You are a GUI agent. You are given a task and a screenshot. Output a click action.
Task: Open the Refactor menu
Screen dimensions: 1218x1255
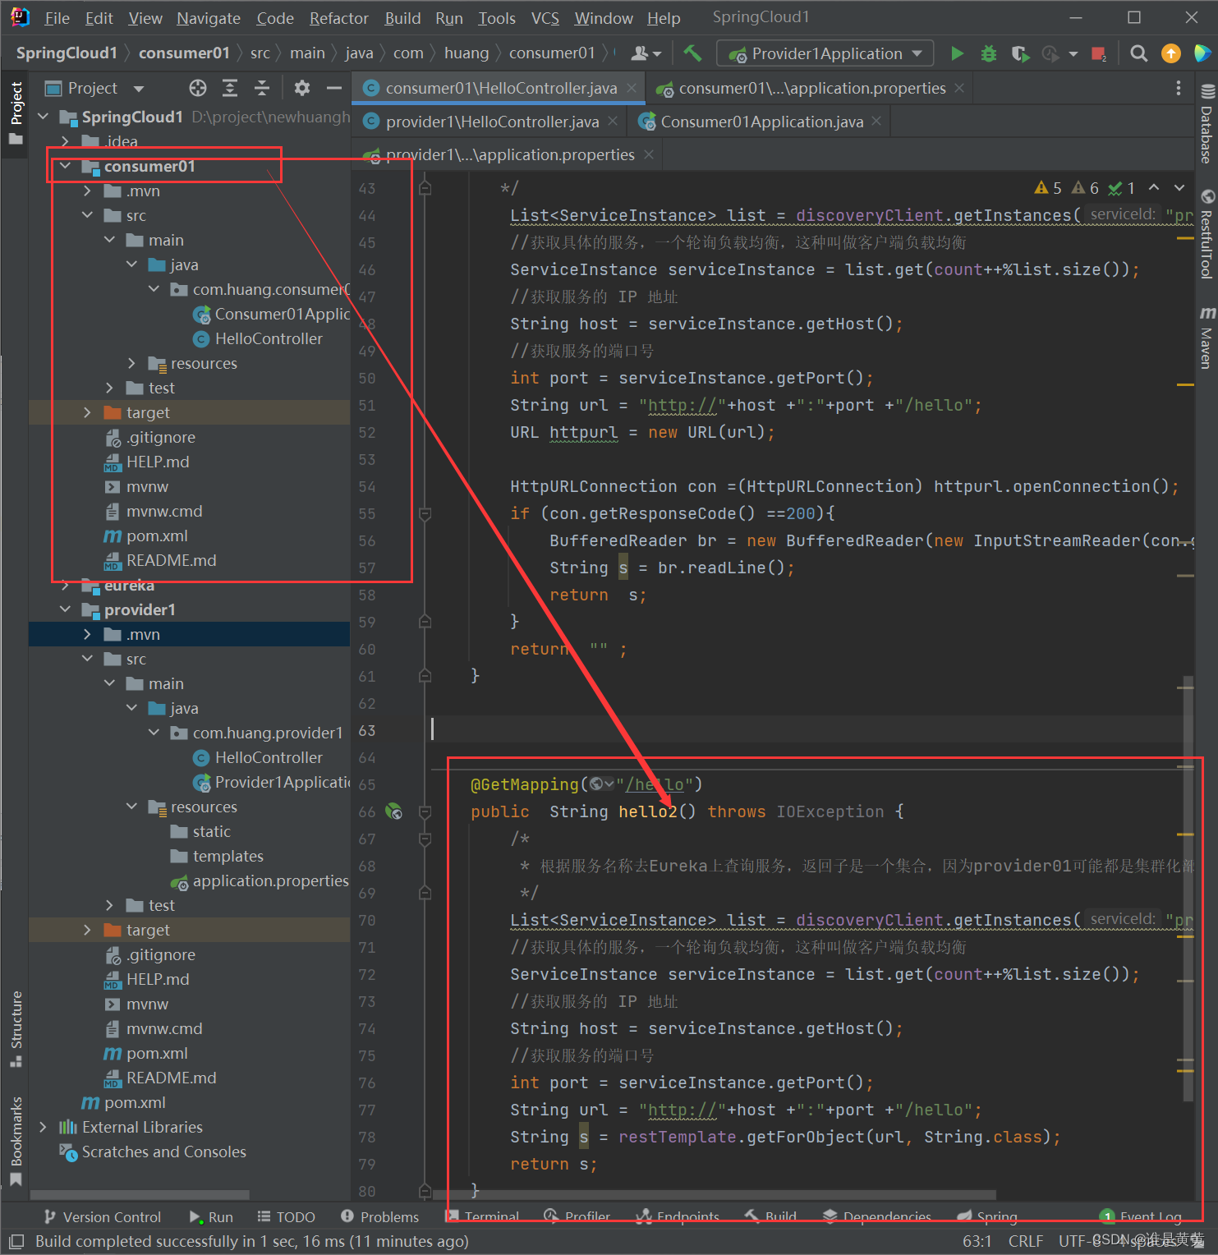click(338, 18)
